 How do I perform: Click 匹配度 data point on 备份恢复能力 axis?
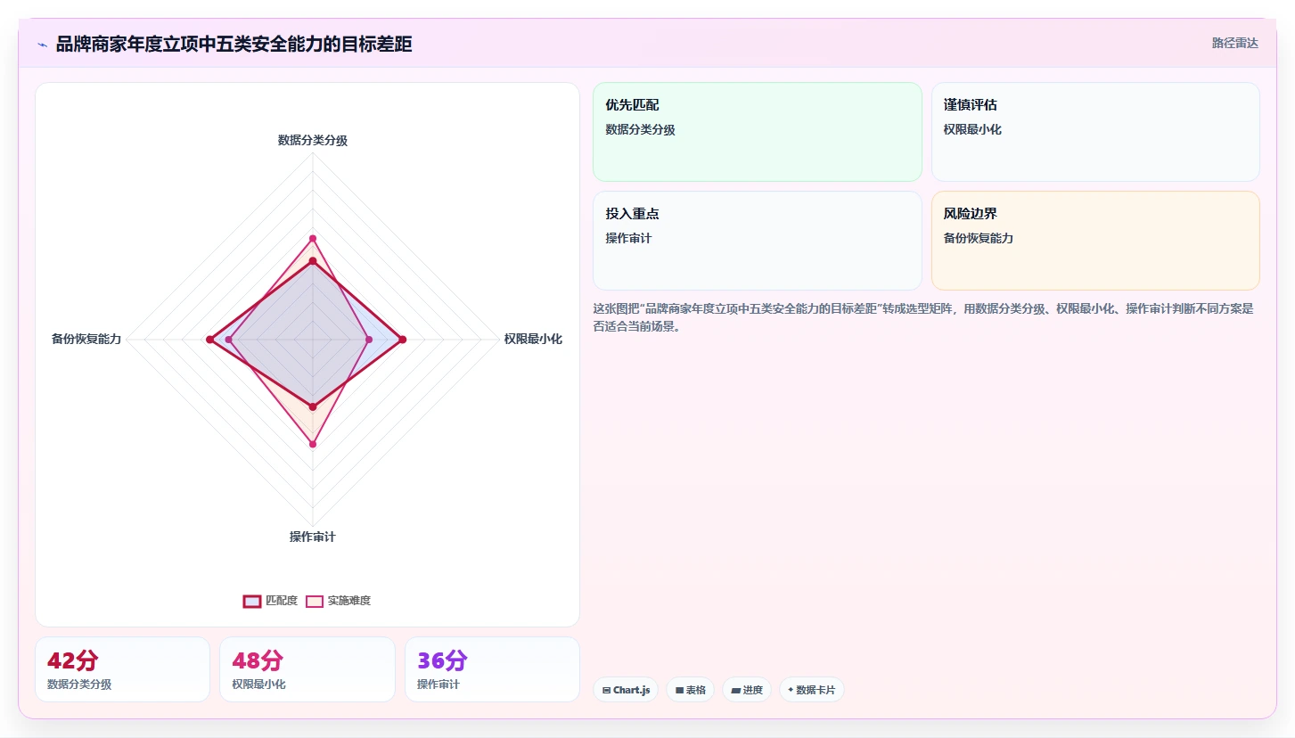point(210,340)
